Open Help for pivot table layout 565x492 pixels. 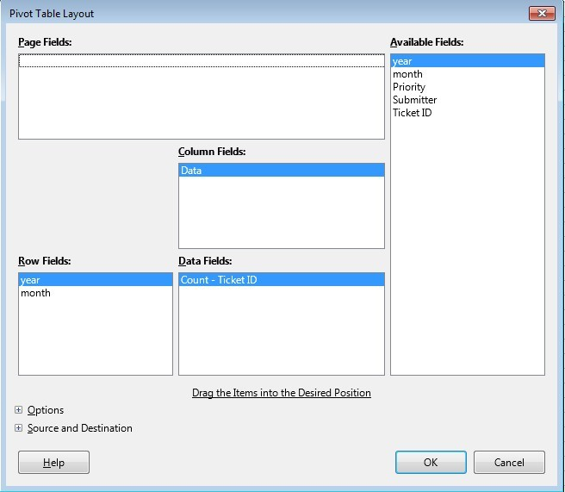pos(53,462)
